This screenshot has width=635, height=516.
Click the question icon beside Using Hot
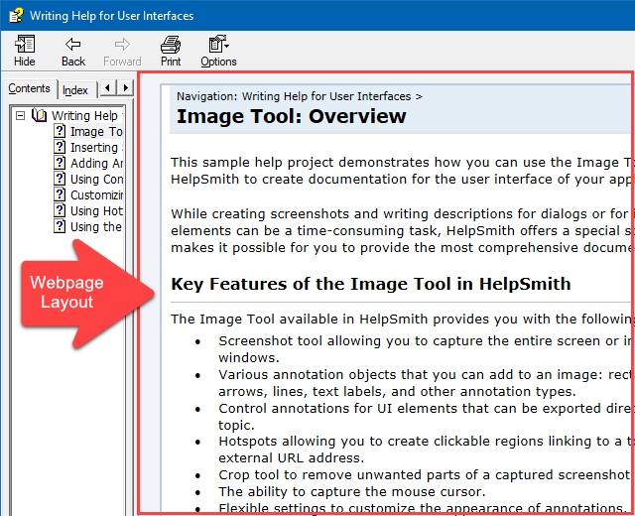(60, 210)
